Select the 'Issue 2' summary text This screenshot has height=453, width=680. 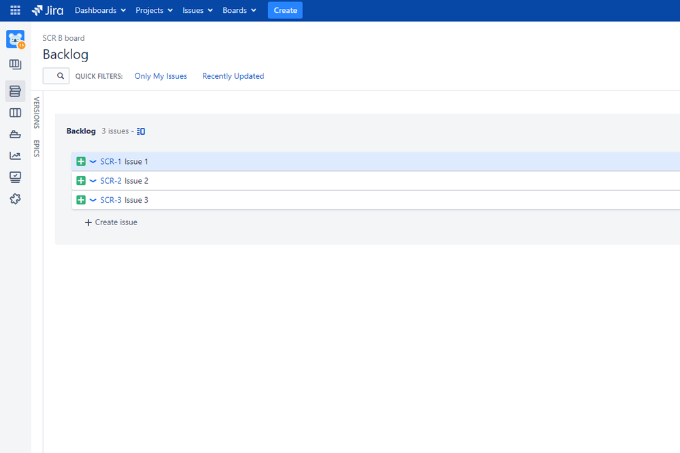click(x=136, y=181)
